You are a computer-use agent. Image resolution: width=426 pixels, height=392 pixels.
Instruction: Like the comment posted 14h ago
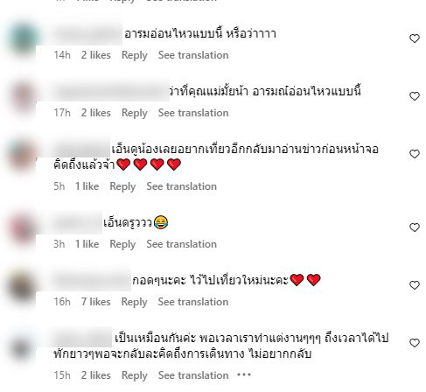click(x=415, y=38)
